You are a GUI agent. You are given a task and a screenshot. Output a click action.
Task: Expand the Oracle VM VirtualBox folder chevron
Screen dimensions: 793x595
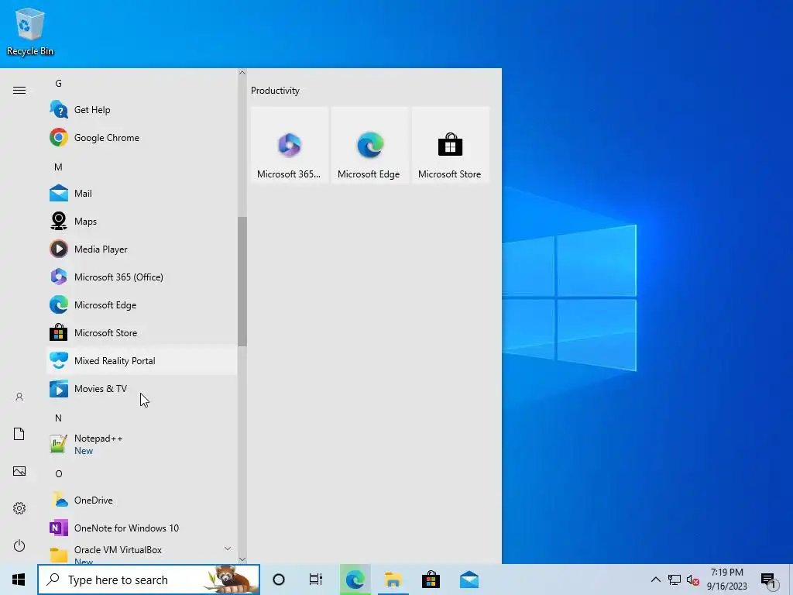228,549
